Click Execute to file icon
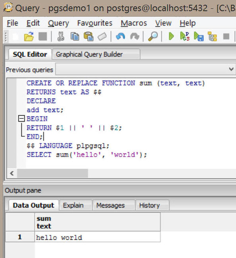The width and height of the screenshot is (236, 258). (x=199, y=36)
